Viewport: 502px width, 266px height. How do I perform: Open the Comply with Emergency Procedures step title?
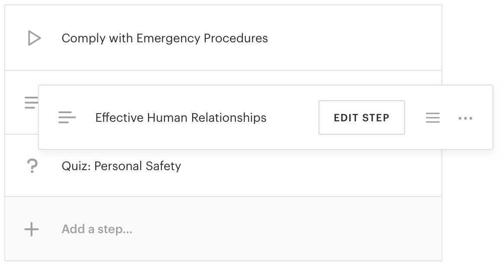(164, 38)
